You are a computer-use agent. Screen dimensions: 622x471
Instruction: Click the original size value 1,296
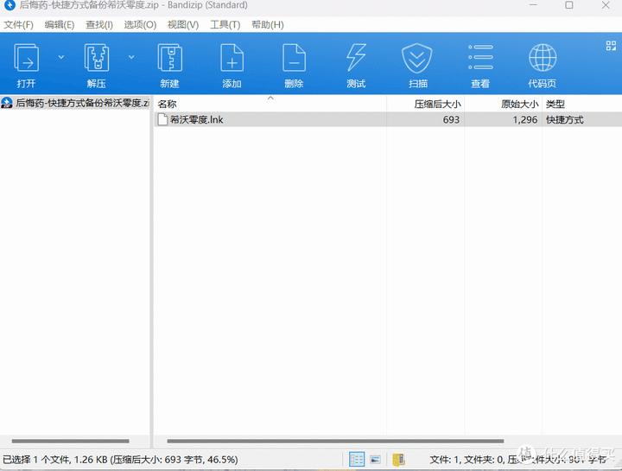click(525, 120)
